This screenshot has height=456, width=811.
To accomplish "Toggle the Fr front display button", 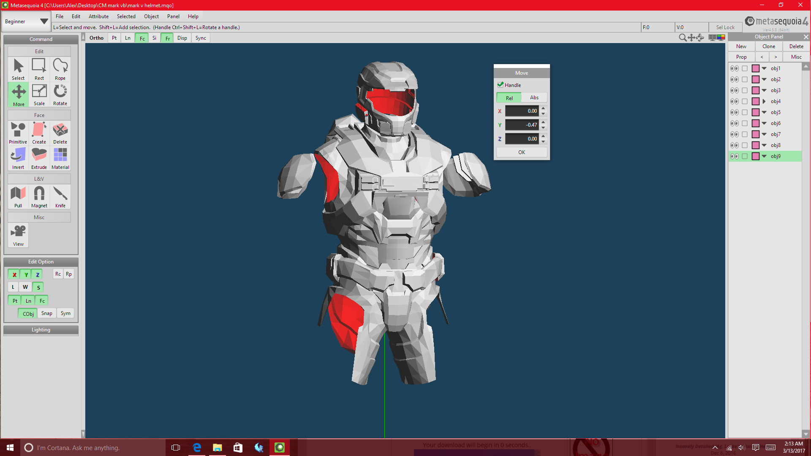I will point(167,38).
